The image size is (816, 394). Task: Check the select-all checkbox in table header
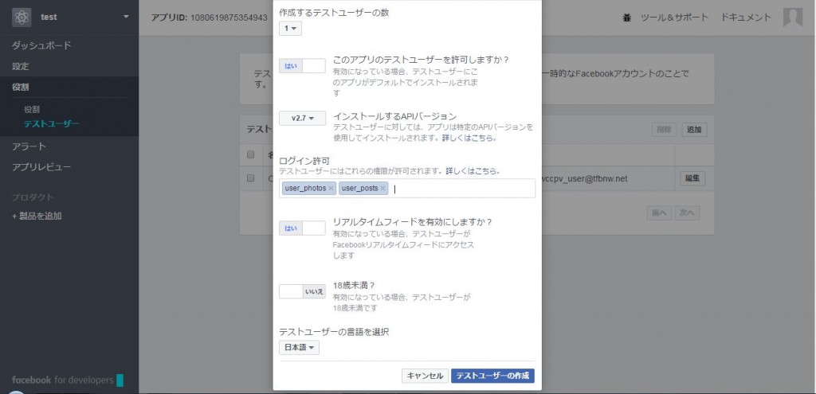[x=250, y=154]
